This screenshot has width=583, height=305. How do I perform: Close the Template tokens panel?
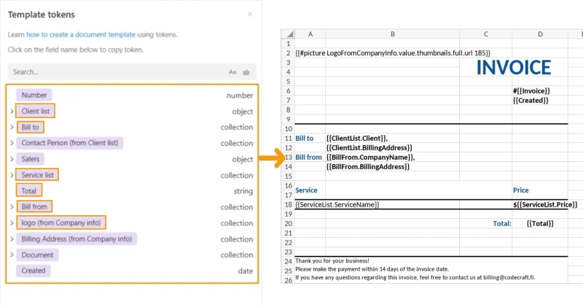(250, 14)
